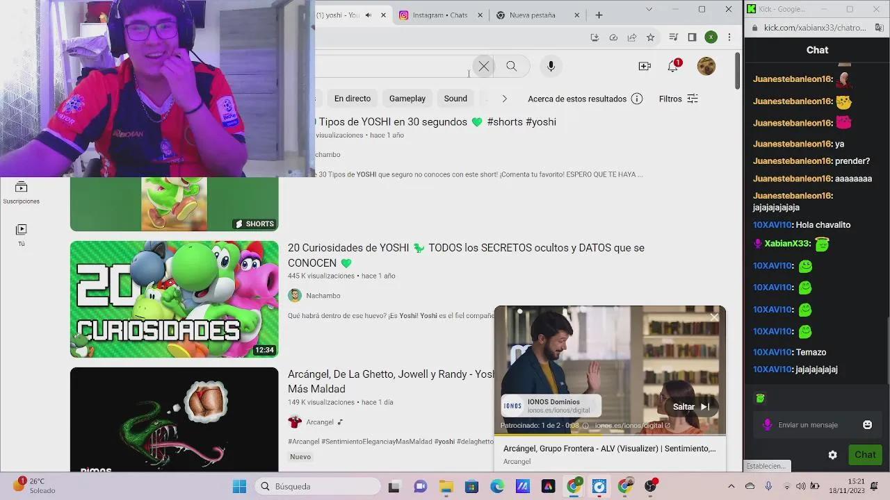Show more filter chips with the arrow
The width and height of the screenshot is (890, 500).
tap(505, 99)
